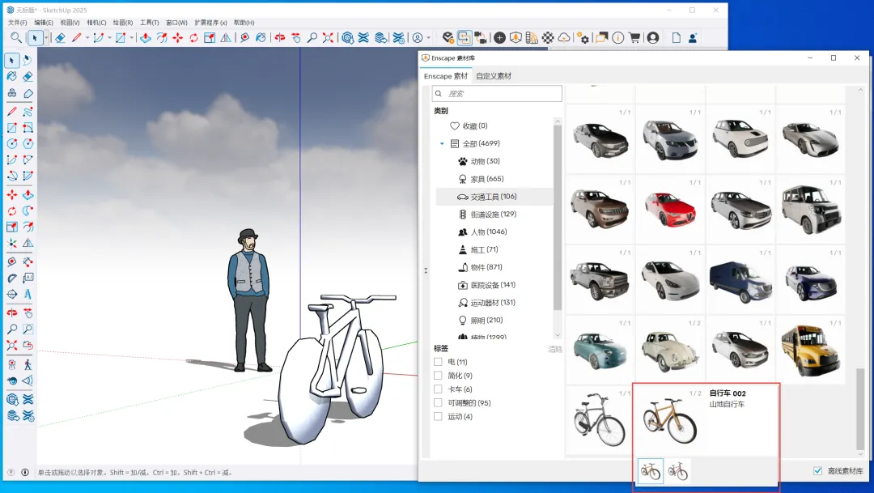The image size is (874, 493).
Task: Open the arc tool dropdown arrow
Action: click(109, 37)
